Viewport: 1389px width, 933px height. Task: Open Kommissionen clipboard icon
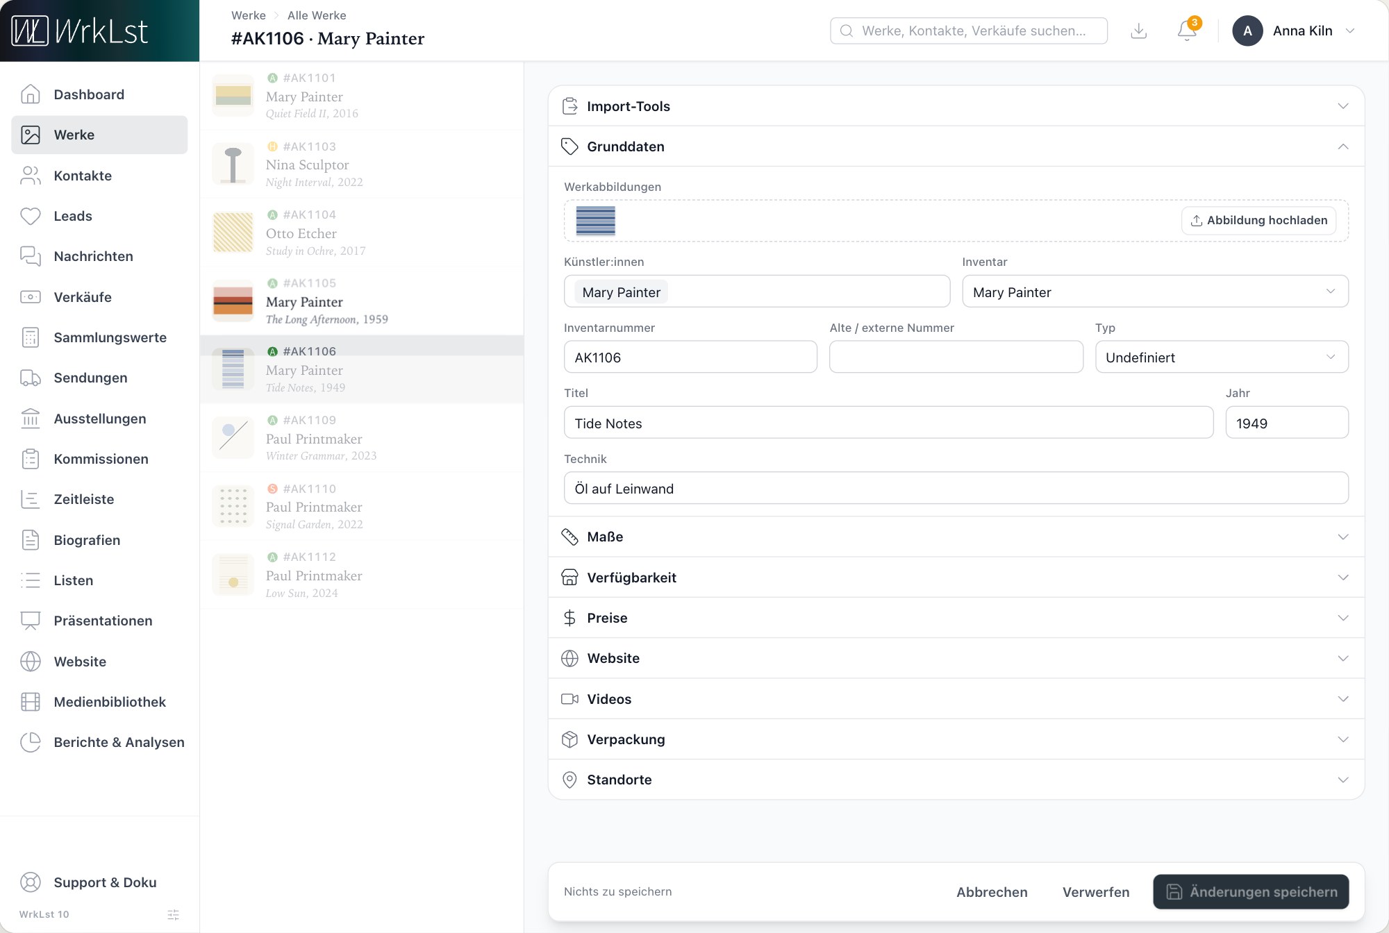click(31, 459)
